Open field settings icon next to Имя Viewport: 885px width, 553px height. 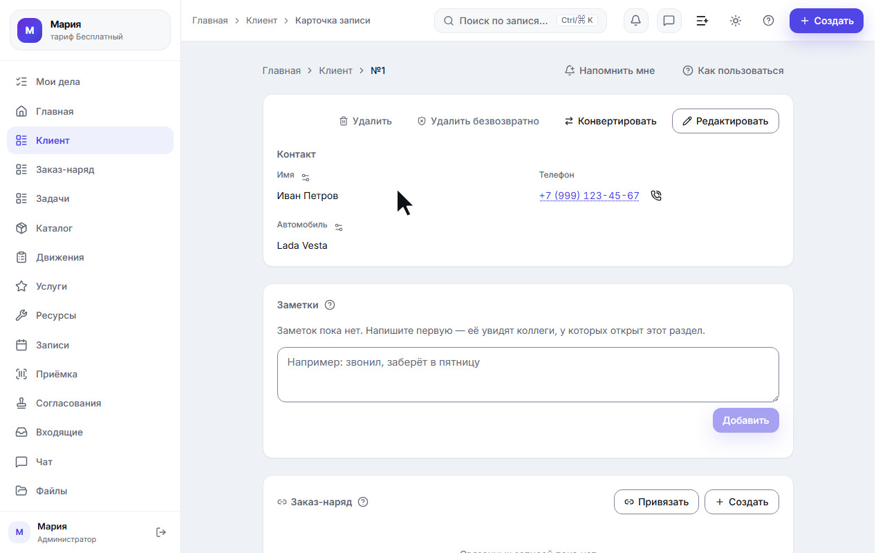coord(306,178)
